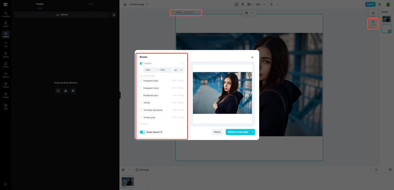This screenshot has width=394, height=190.
Task: Click the Add page button
Action: click(x=143, y=170)
